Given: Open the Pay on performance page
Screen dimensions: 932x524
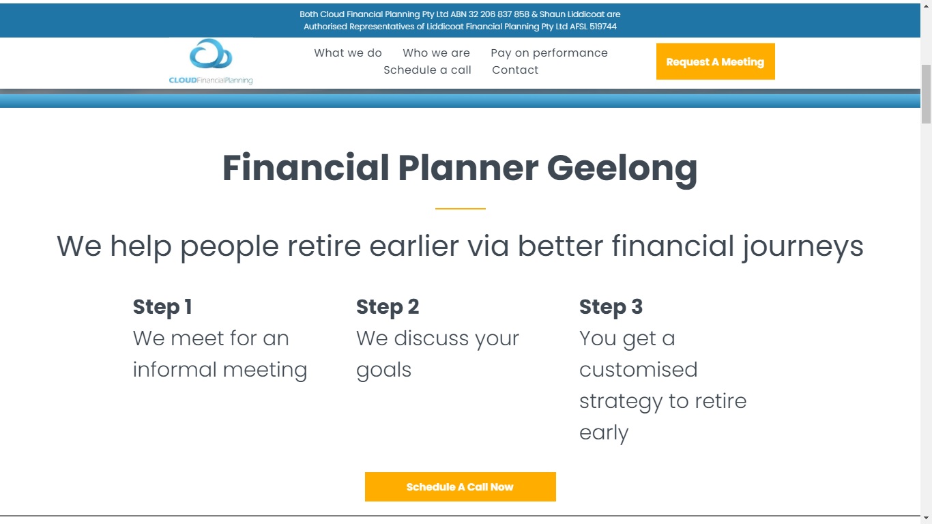Looking at the screenshot, I should (549, 53).
